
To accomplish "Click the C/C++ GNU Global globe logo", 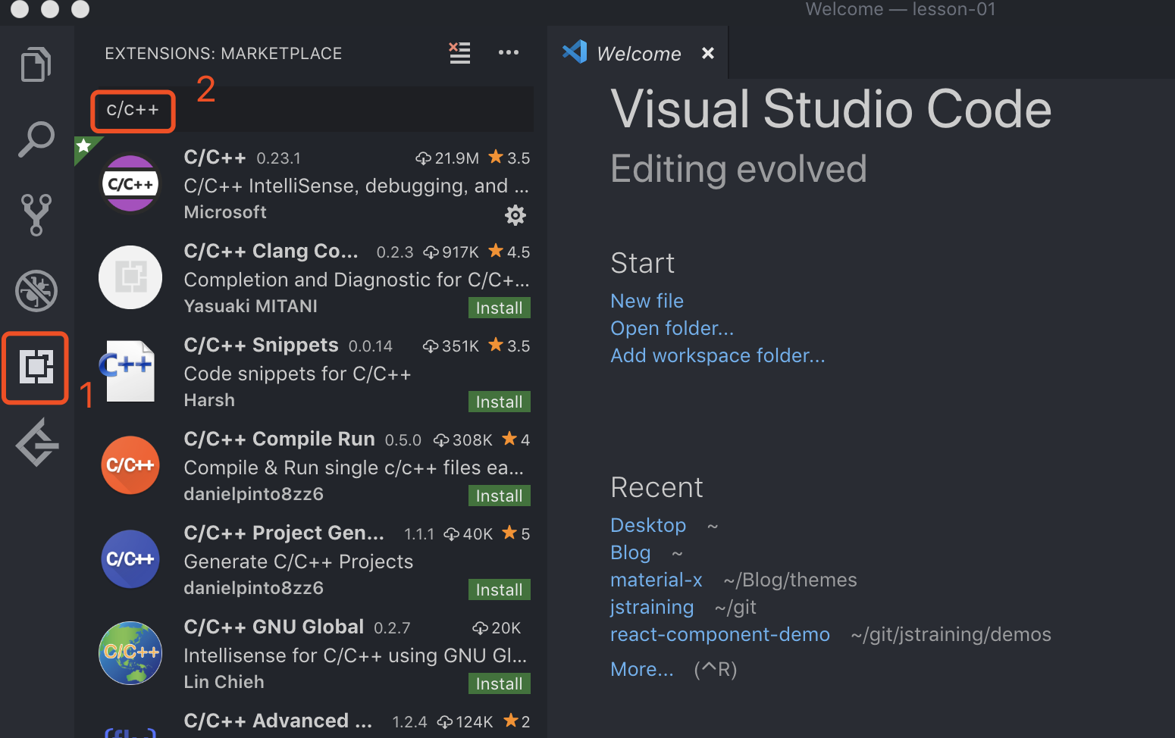I will tap(130, 653).
